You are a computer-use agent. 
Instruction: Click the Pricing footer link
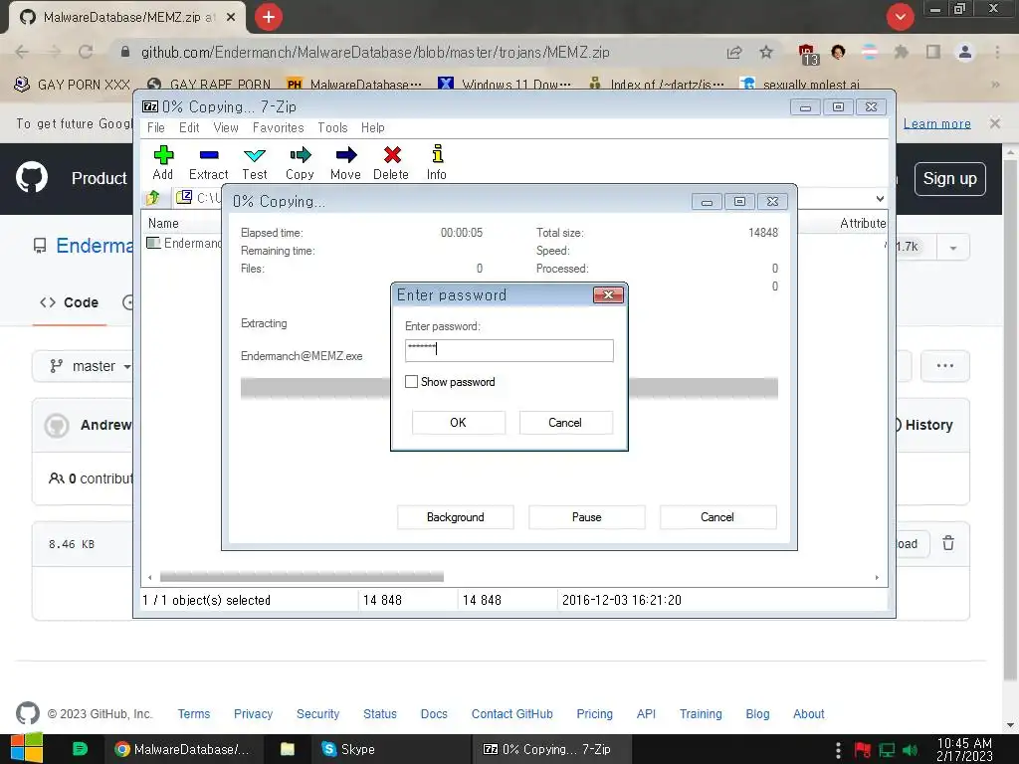pyautogui.click(x=595, y=713)
